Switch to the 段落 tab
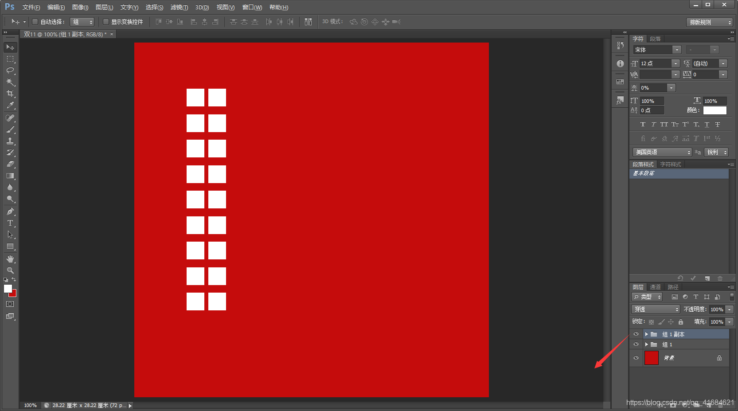This screenshot has height=411, width=738. (x=655, y=39)
